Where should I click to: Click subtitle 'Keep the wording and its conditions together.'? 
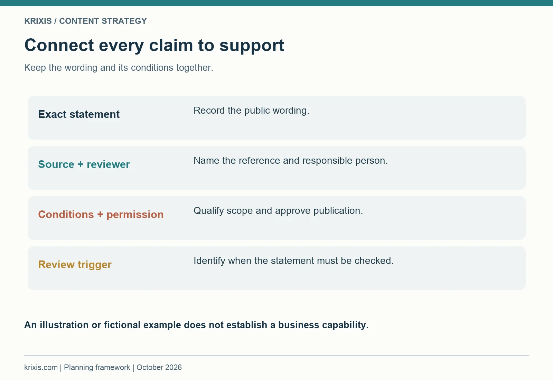pyautogui.click(x=119, y=68)
